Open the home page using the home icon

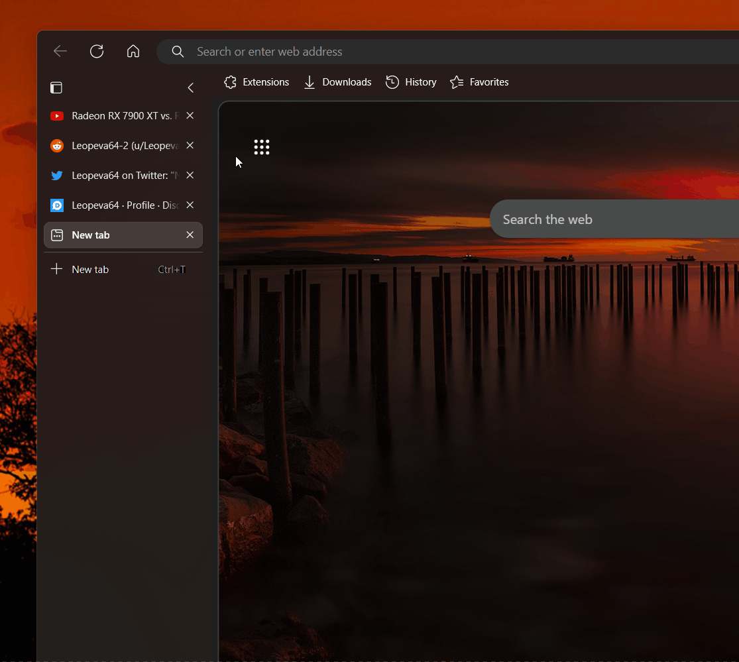(133, 51)
